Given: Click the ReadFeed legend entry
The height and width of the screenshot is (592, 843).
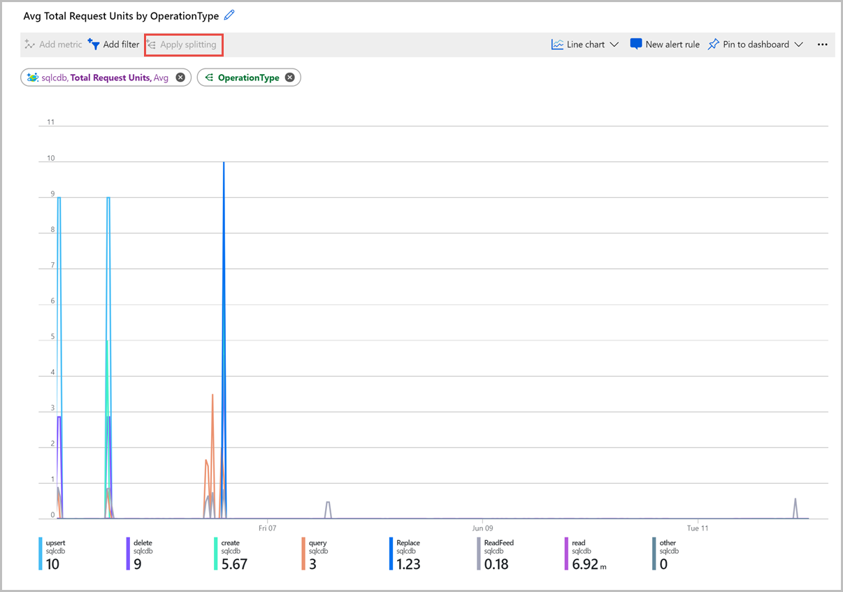Looking at the screenshot, I should [496, 554].
